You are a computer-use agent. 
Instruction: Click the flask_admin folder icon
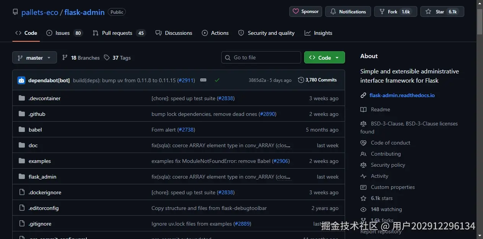click(22, 177)
